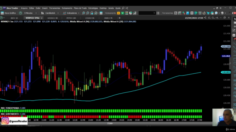Click the green and red arrows icon
This screenshot has width=236, height=132.
[x=184, y=13]
